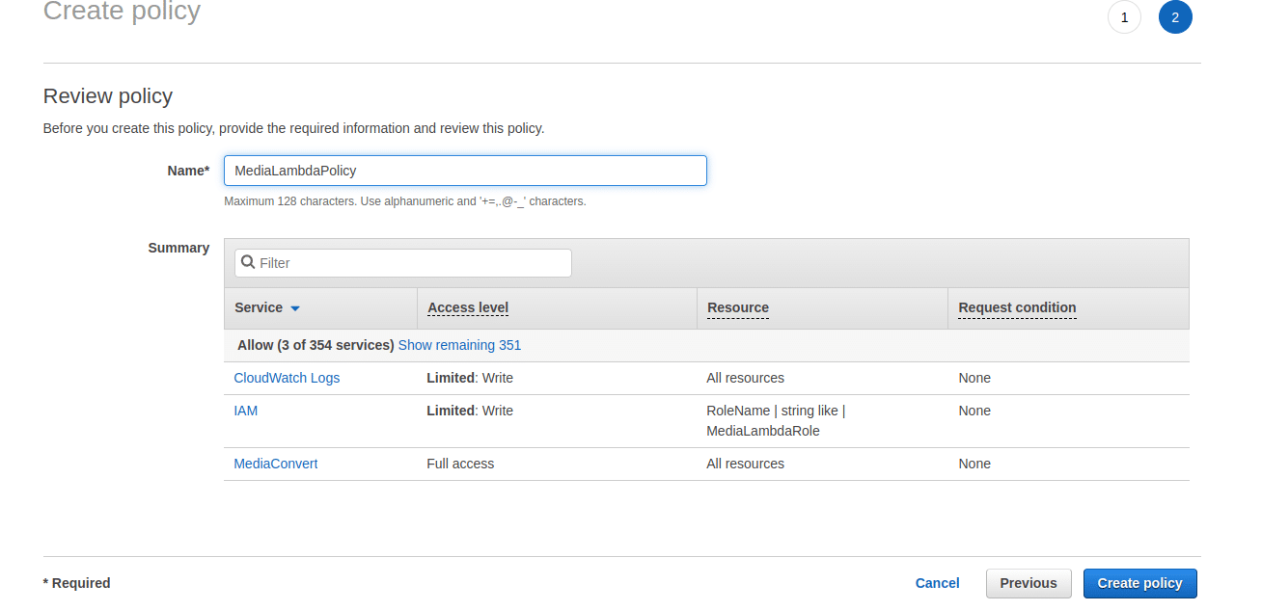Select step 2 indicator circle
Viewport: 1262px width, 611px height.
tap(1175, 17)
